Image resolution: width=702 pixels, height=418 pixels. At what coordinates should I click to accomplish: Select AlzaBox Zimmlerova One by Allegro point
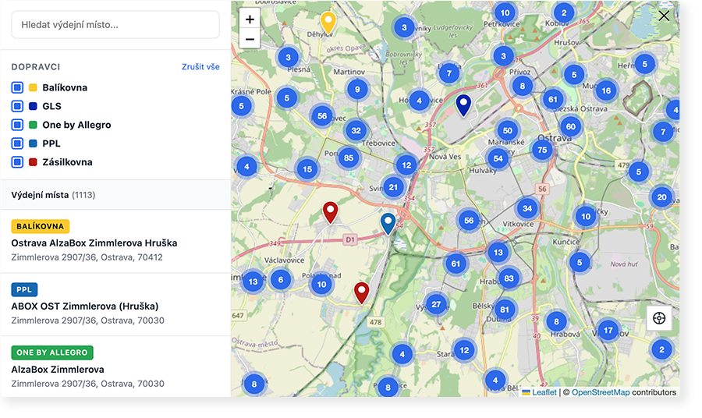pyautogui.click(x=115, y=367)
